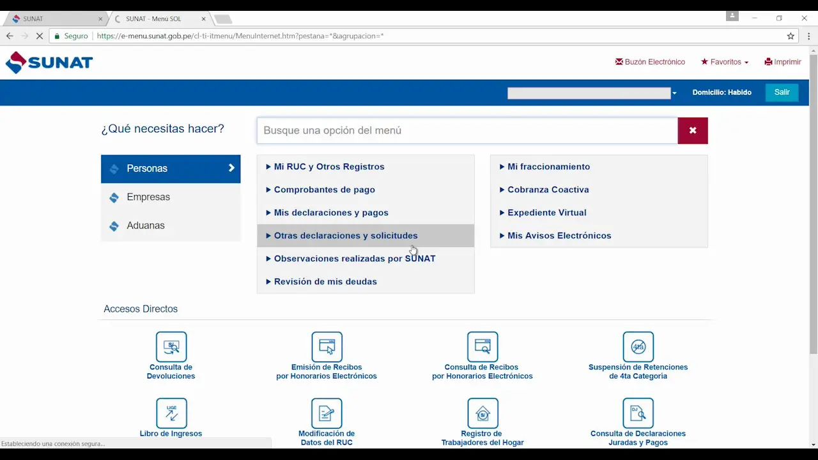Click the Imprimir printer icon

pyautogui.click(x=768, y=62)
